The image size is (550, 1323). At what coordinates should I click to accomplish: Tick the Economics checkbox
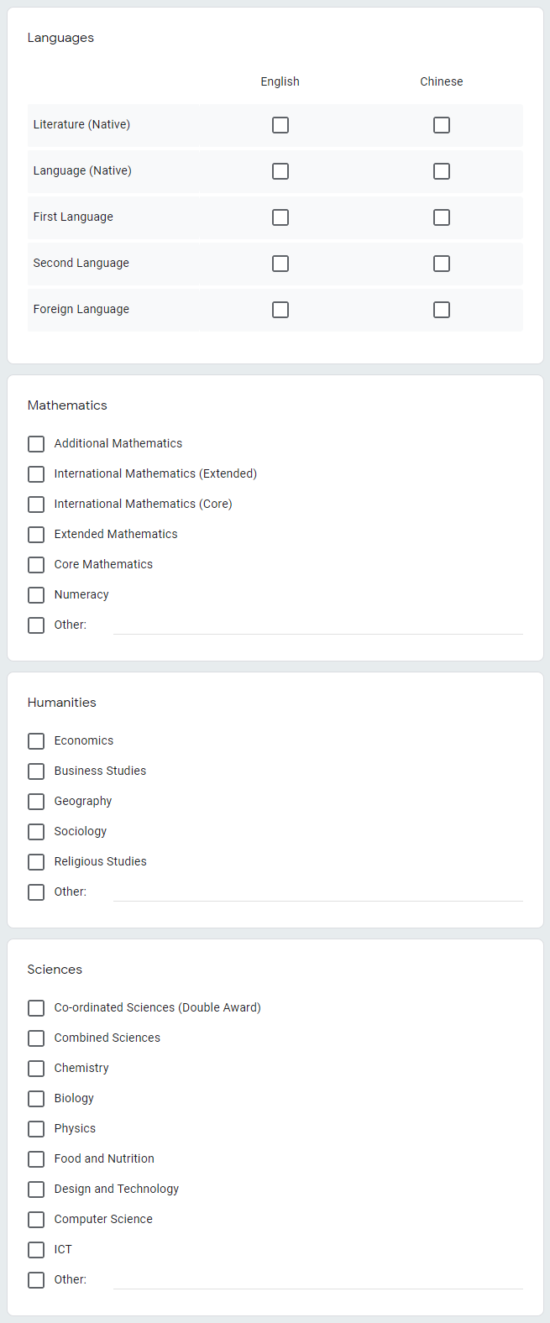(x=36, y=741)
